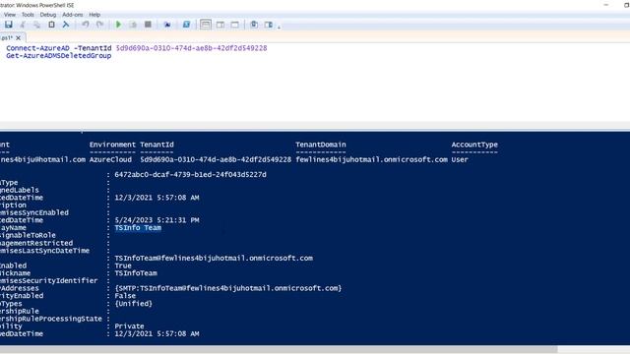Undo the last edit
This screenshot has width=630, height=354.
click(86, 25)
